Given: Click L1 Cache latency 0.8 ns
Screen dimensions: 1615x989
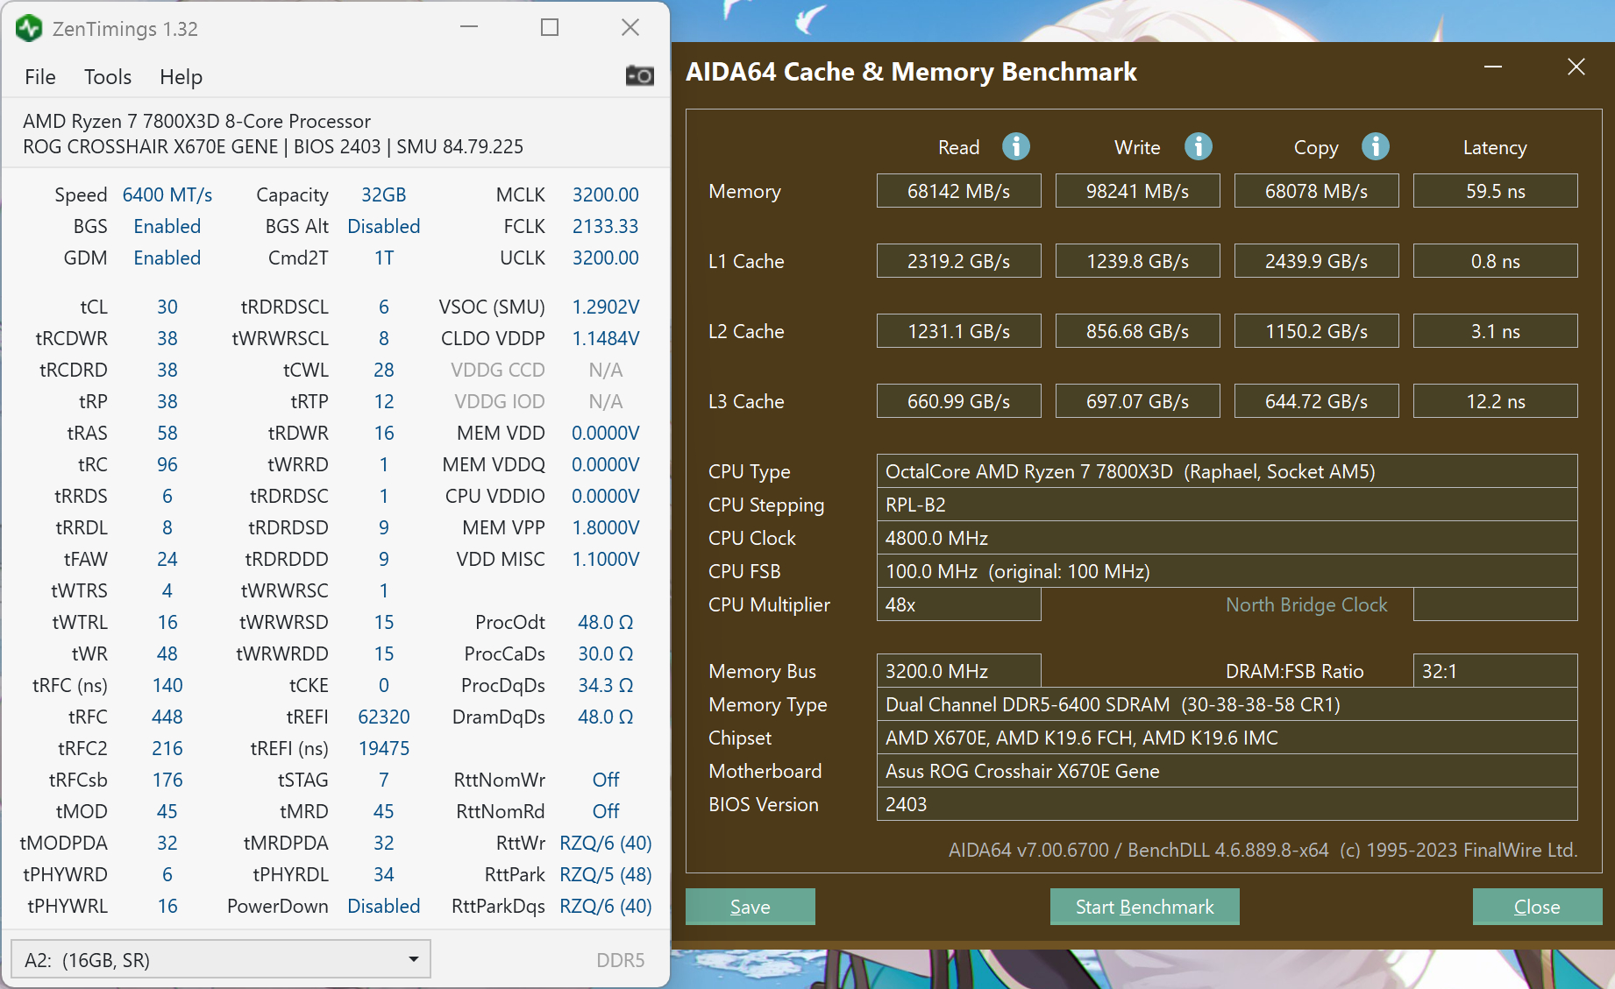Looking at the screenshot, I should (1496, 261).
